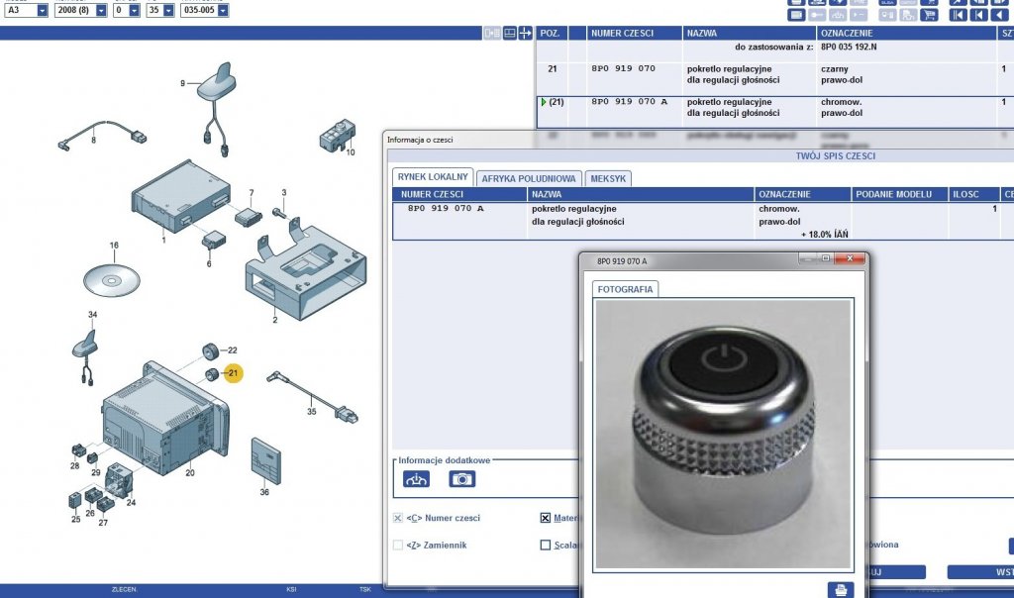Go back one page (left triangle icon)

1000,14
